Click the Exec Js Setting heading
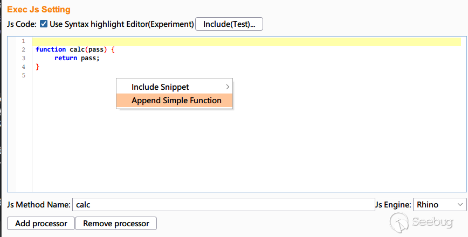The image size is (468, 237). (x=39, y=10)
